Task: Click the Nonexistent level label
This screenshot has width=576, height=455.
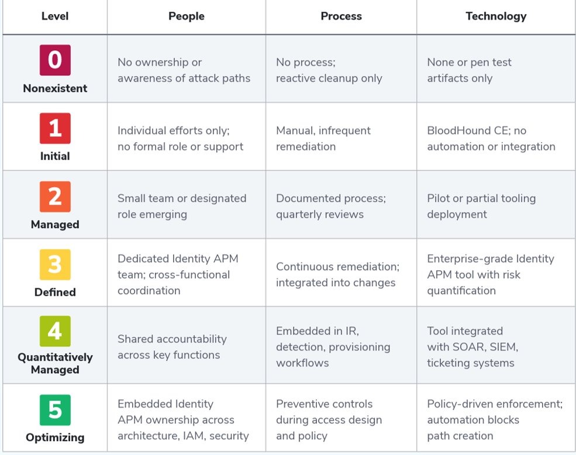Action: pyautogui.click(x=55, y=89)
